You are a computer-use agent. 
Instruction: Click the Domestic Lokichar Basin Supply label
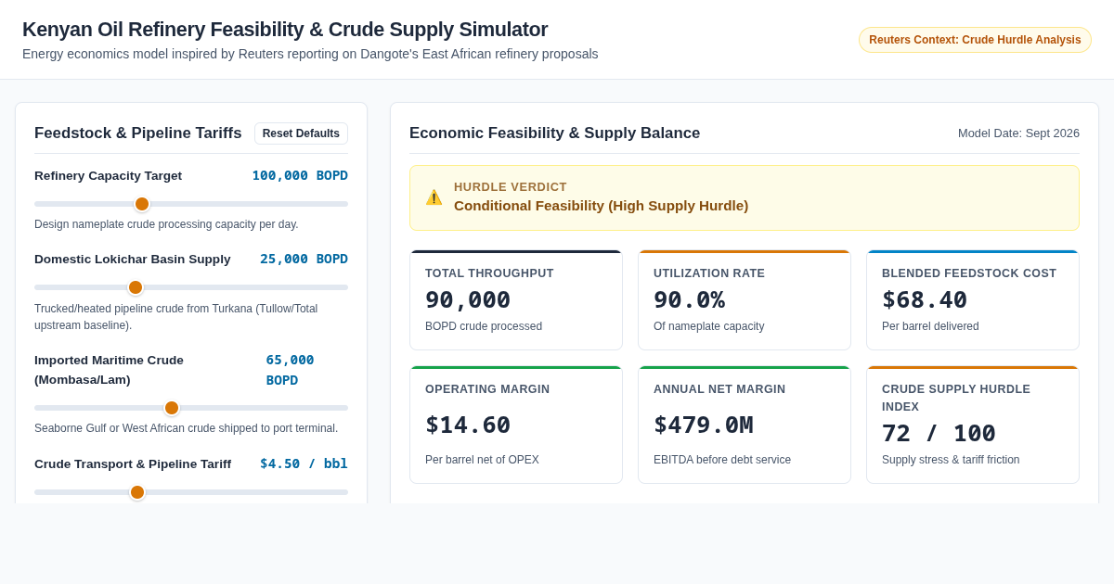pyautogui.click(x=133, y=260)
